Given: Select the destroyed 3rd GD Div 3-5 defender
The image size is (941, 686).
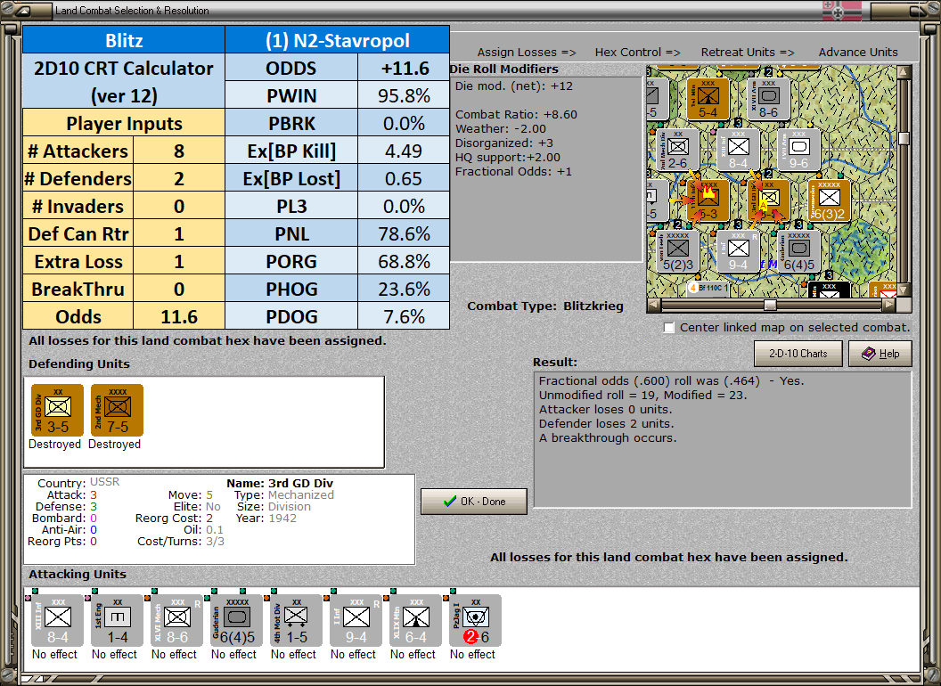Looking at the screenshot, I should tap(57, 410).
